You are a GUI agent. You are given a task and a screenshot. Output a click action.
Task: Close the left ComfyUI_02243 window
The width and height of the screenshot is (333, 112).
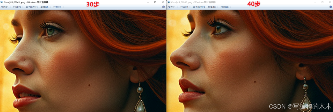(x=163, y=2)
